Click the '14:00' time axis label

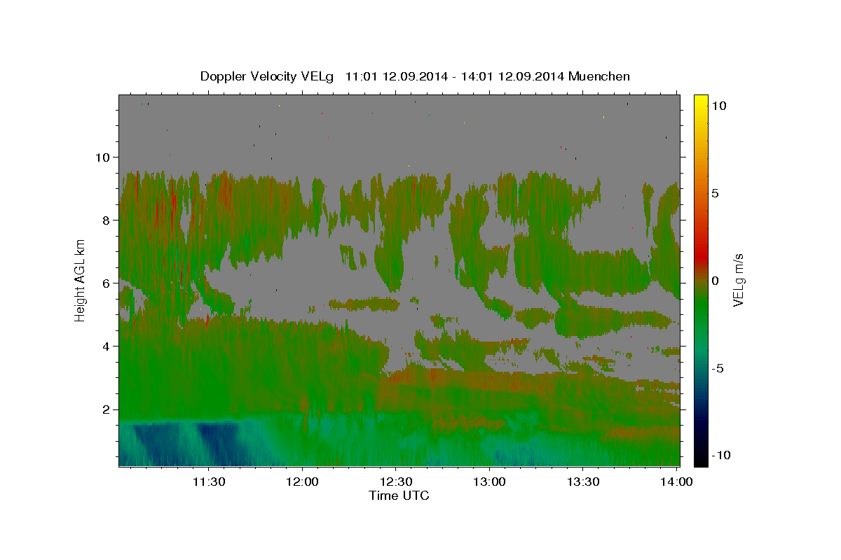pos(676,482)
